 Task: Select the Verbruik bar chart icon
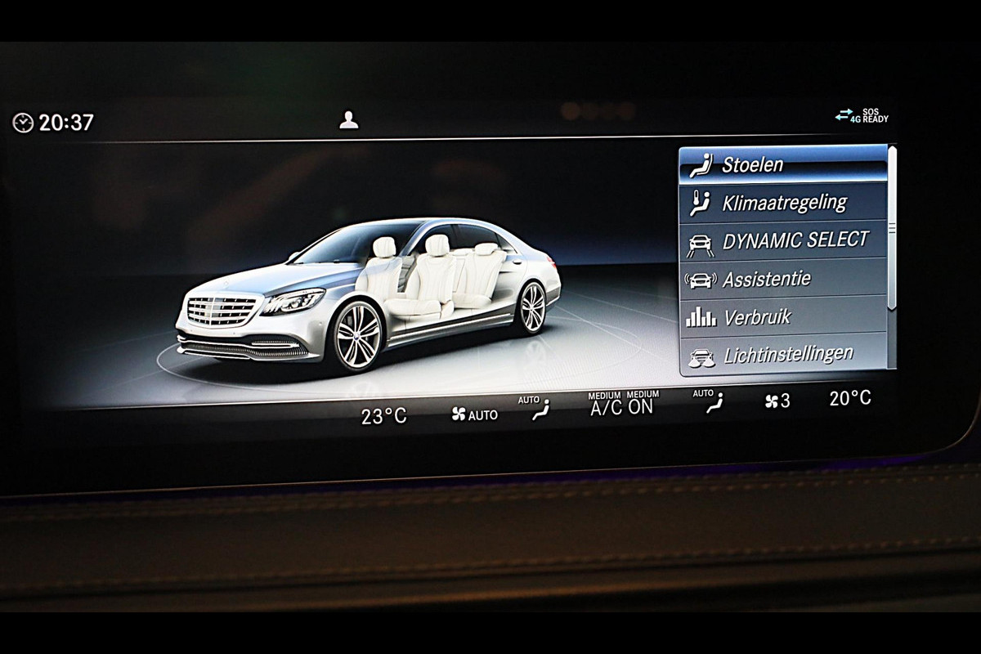click(x=701, y=318)
